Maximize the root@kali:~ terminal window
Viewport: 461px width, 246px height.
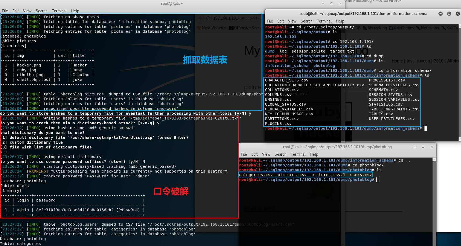[331, 3]
